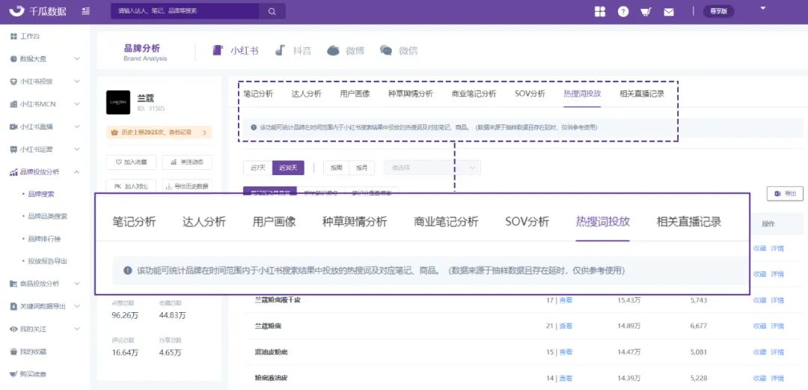
Task: Expand the 我的关注 chevron
Action: click(x=77, y=329)
